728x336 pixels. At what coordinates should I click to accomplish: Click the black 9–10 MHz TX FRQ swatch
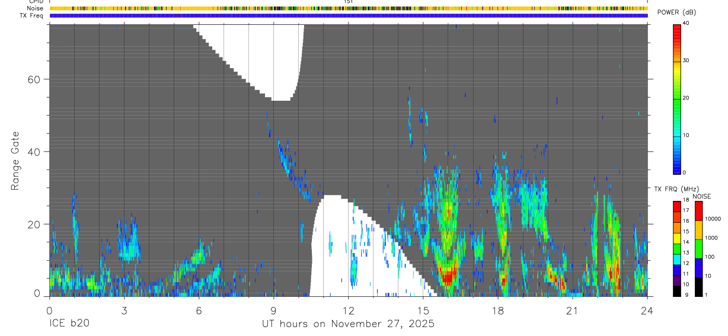tap(676, 291)
